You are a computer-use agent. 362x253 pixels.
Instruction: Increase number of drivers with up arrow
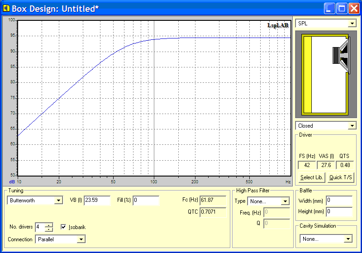coord(48,225)
